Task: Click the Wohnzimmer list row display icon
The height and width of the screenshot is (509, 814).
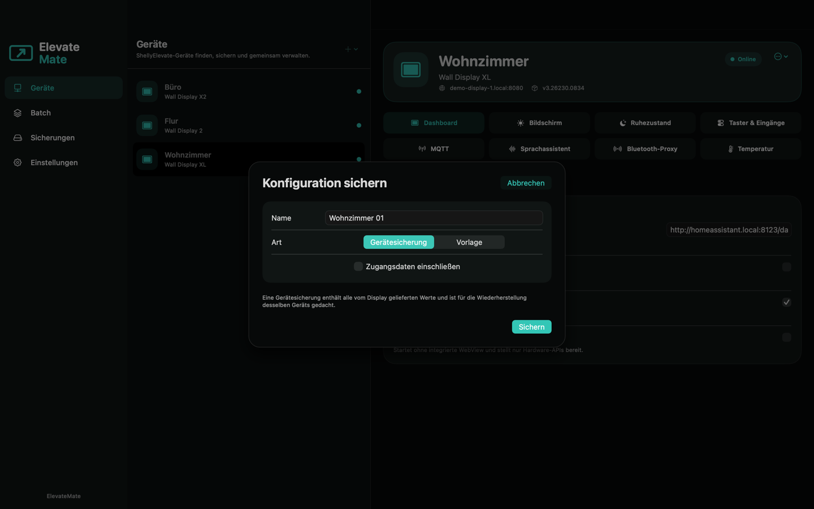Action: tap(147, 159)
